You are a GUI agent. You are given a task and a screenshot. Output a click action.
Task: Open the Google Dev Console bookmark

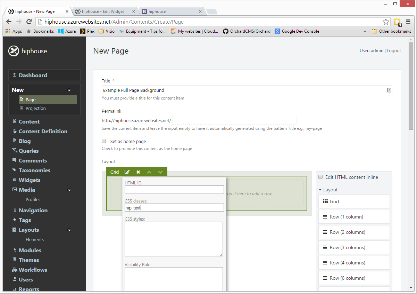click(x=297, y=31)
